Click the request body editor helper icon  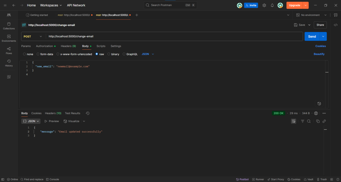(x=319, y=103)
